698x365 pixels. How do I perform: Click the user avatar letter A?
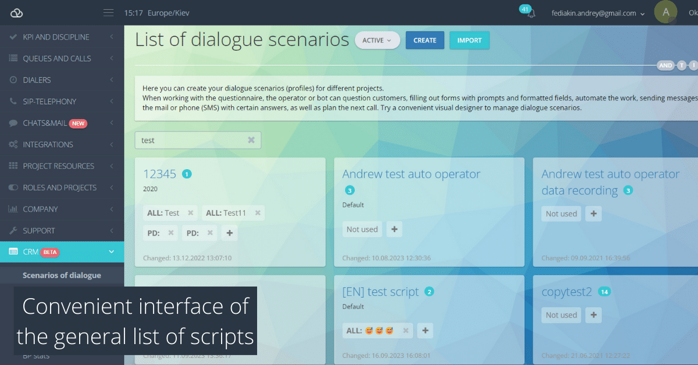tap(665, 12)
